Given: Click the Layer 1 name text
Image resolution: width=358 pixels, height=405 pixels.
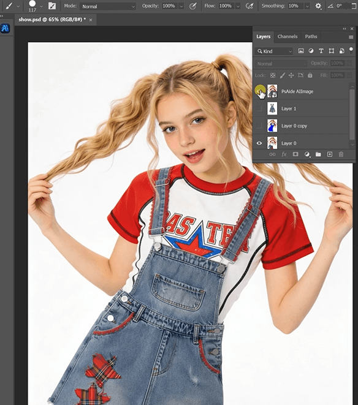Looking at the screenshot, I should pos(289,108).
